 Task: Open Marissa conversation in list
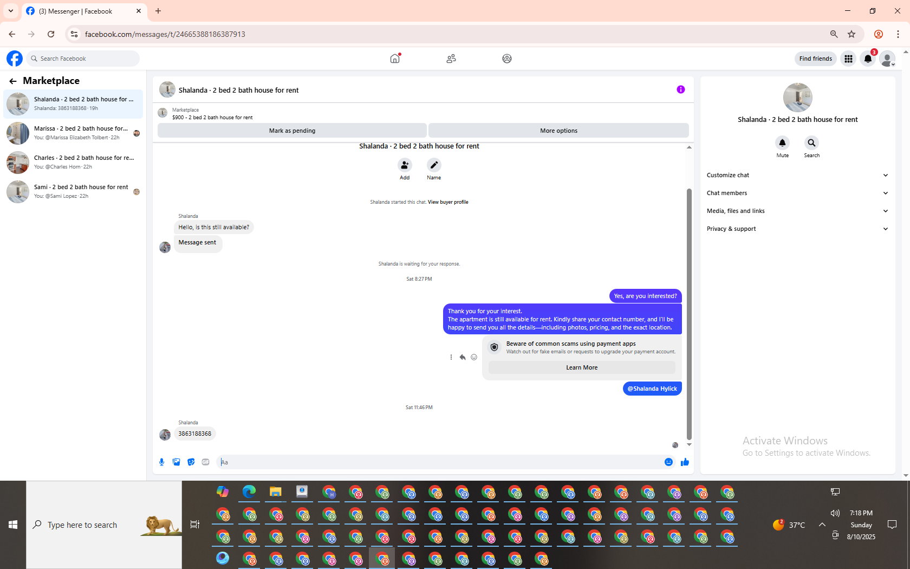[73, 133]
